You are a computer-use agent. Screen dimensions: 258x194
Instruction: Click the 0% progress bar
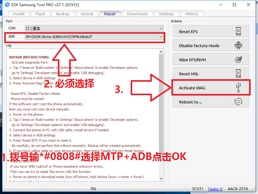(93, 189)
